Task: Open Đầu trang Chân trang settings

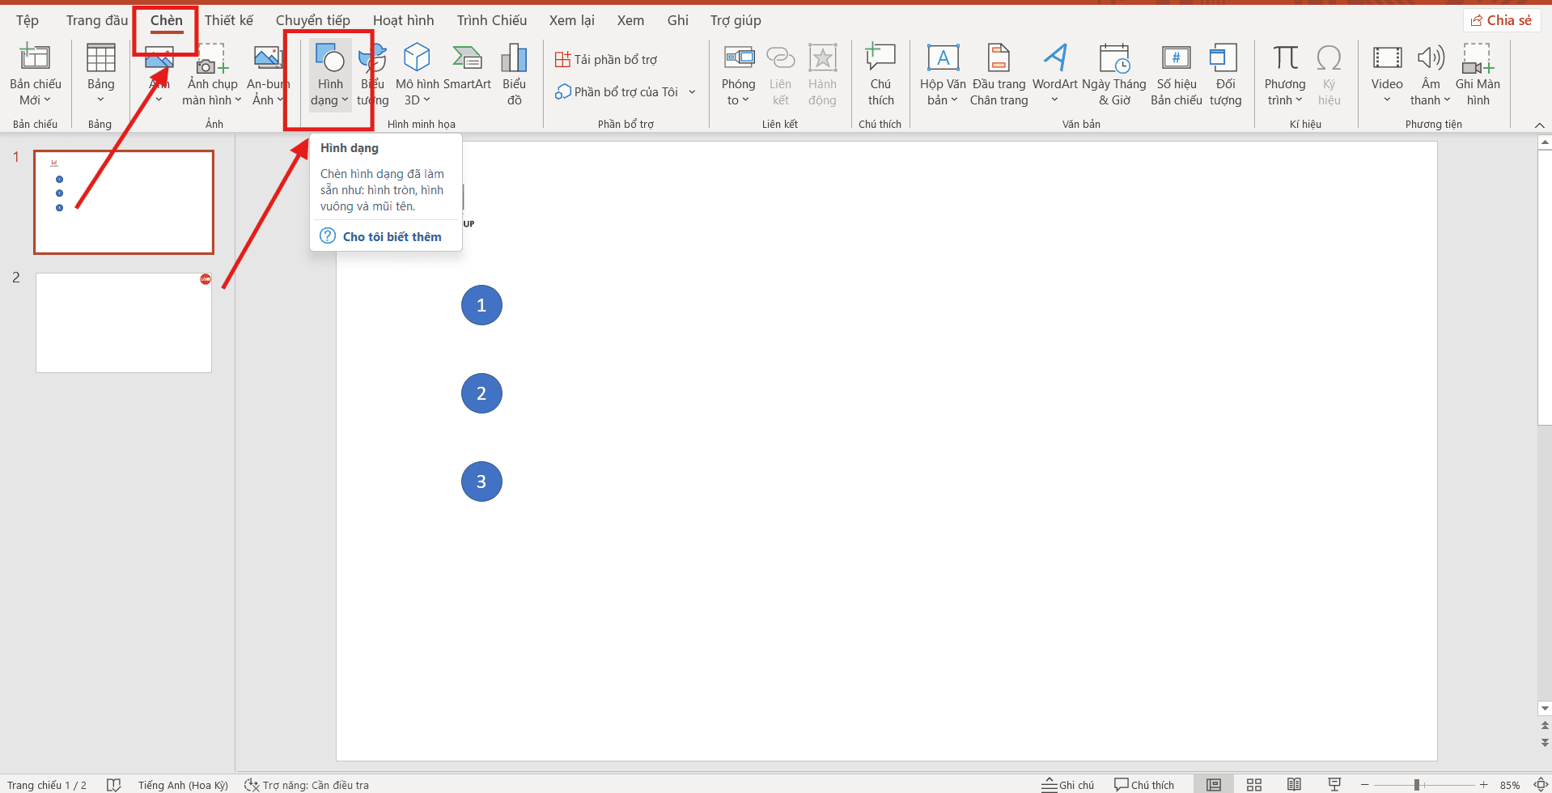Action: tap(999, 73)
